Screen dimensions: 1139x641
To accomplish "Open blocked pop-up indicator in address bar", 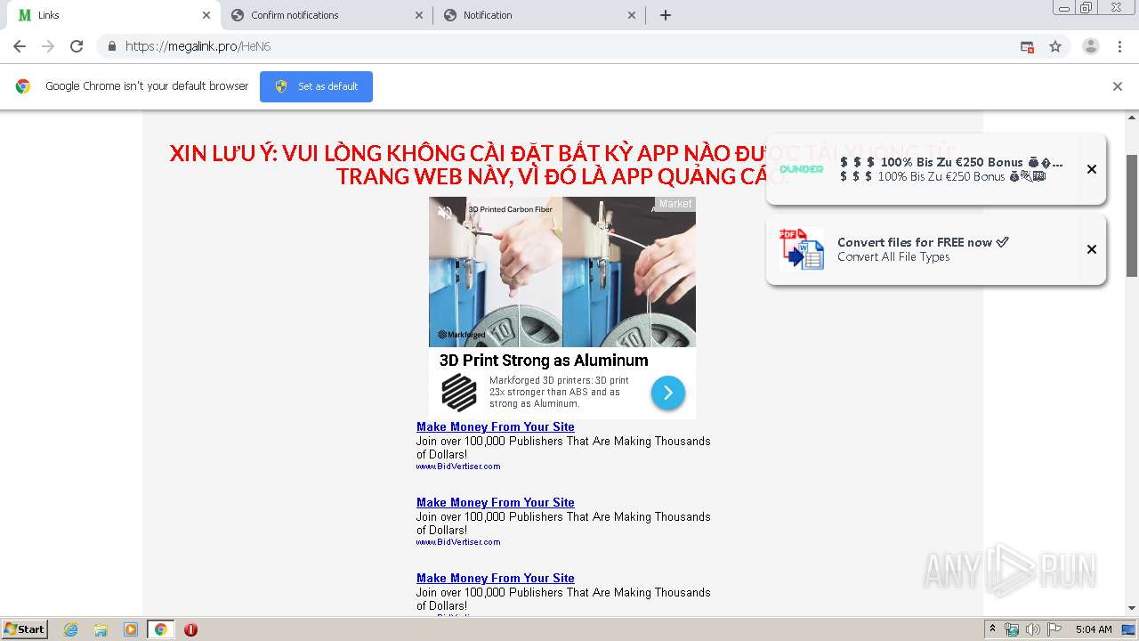I will click(1027, 46).
